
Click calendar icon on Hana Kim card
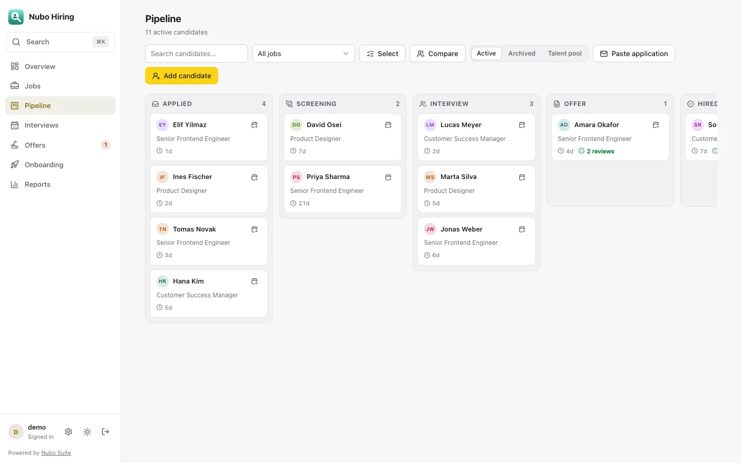pyautogui.click(x=254, y=281)
